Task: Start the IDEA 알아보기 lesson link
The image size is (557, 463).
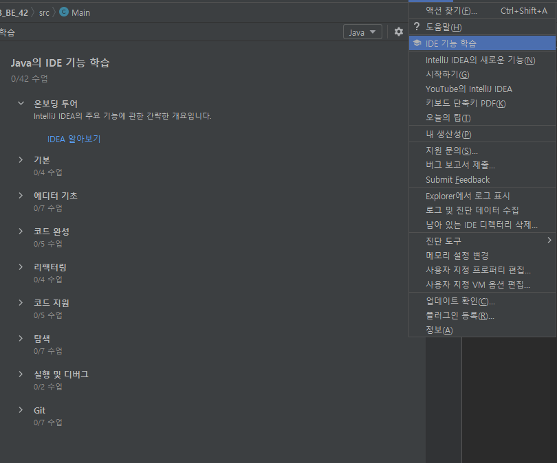Action: (x=74, y=139)
